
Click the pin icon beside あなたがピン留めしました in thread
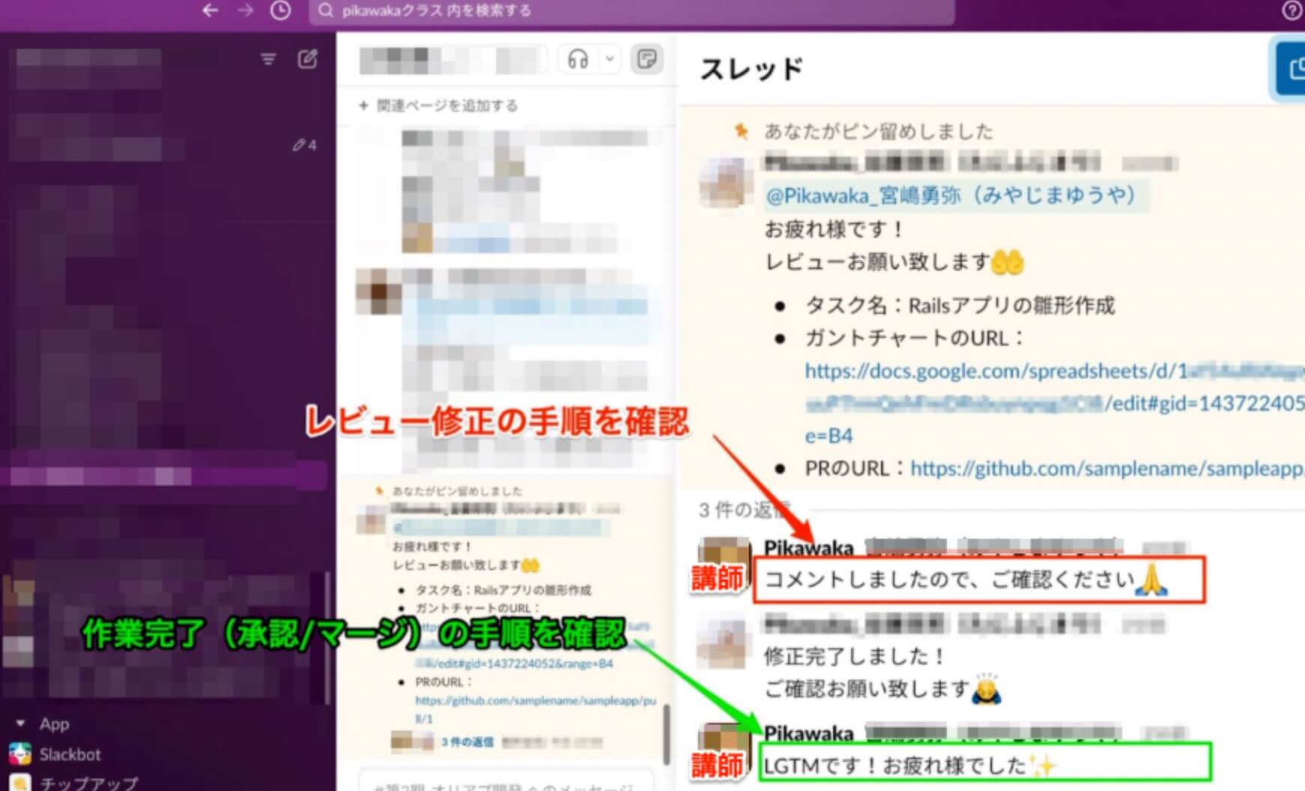point(741,132)
